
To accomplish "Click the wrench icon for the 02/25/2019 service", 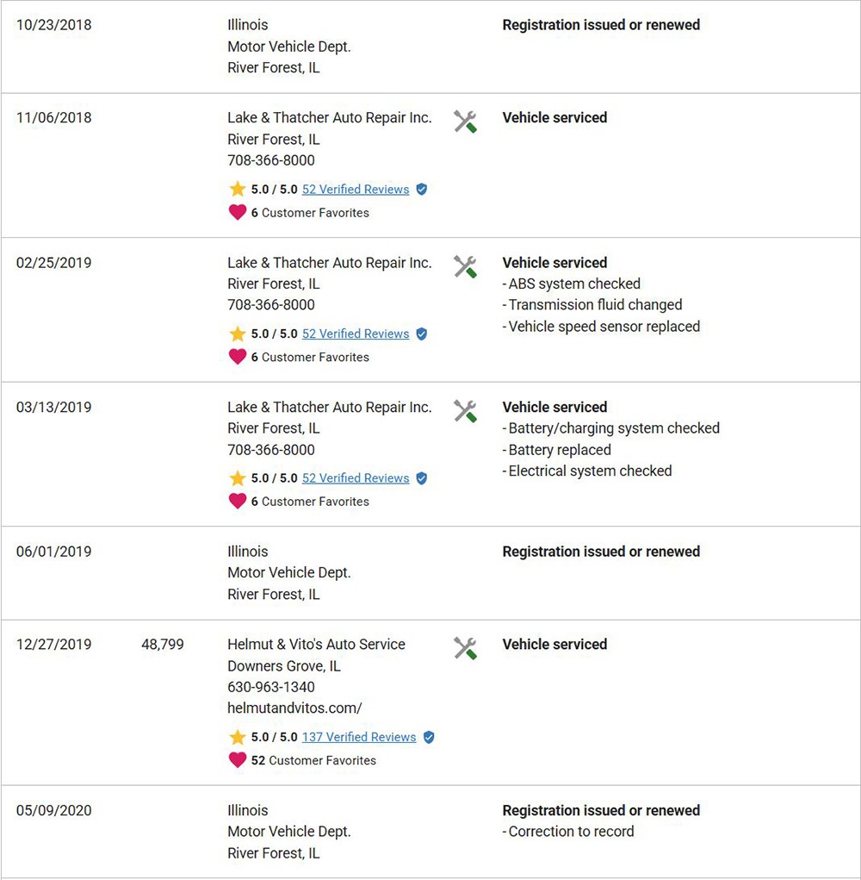I will pos(465,266).
